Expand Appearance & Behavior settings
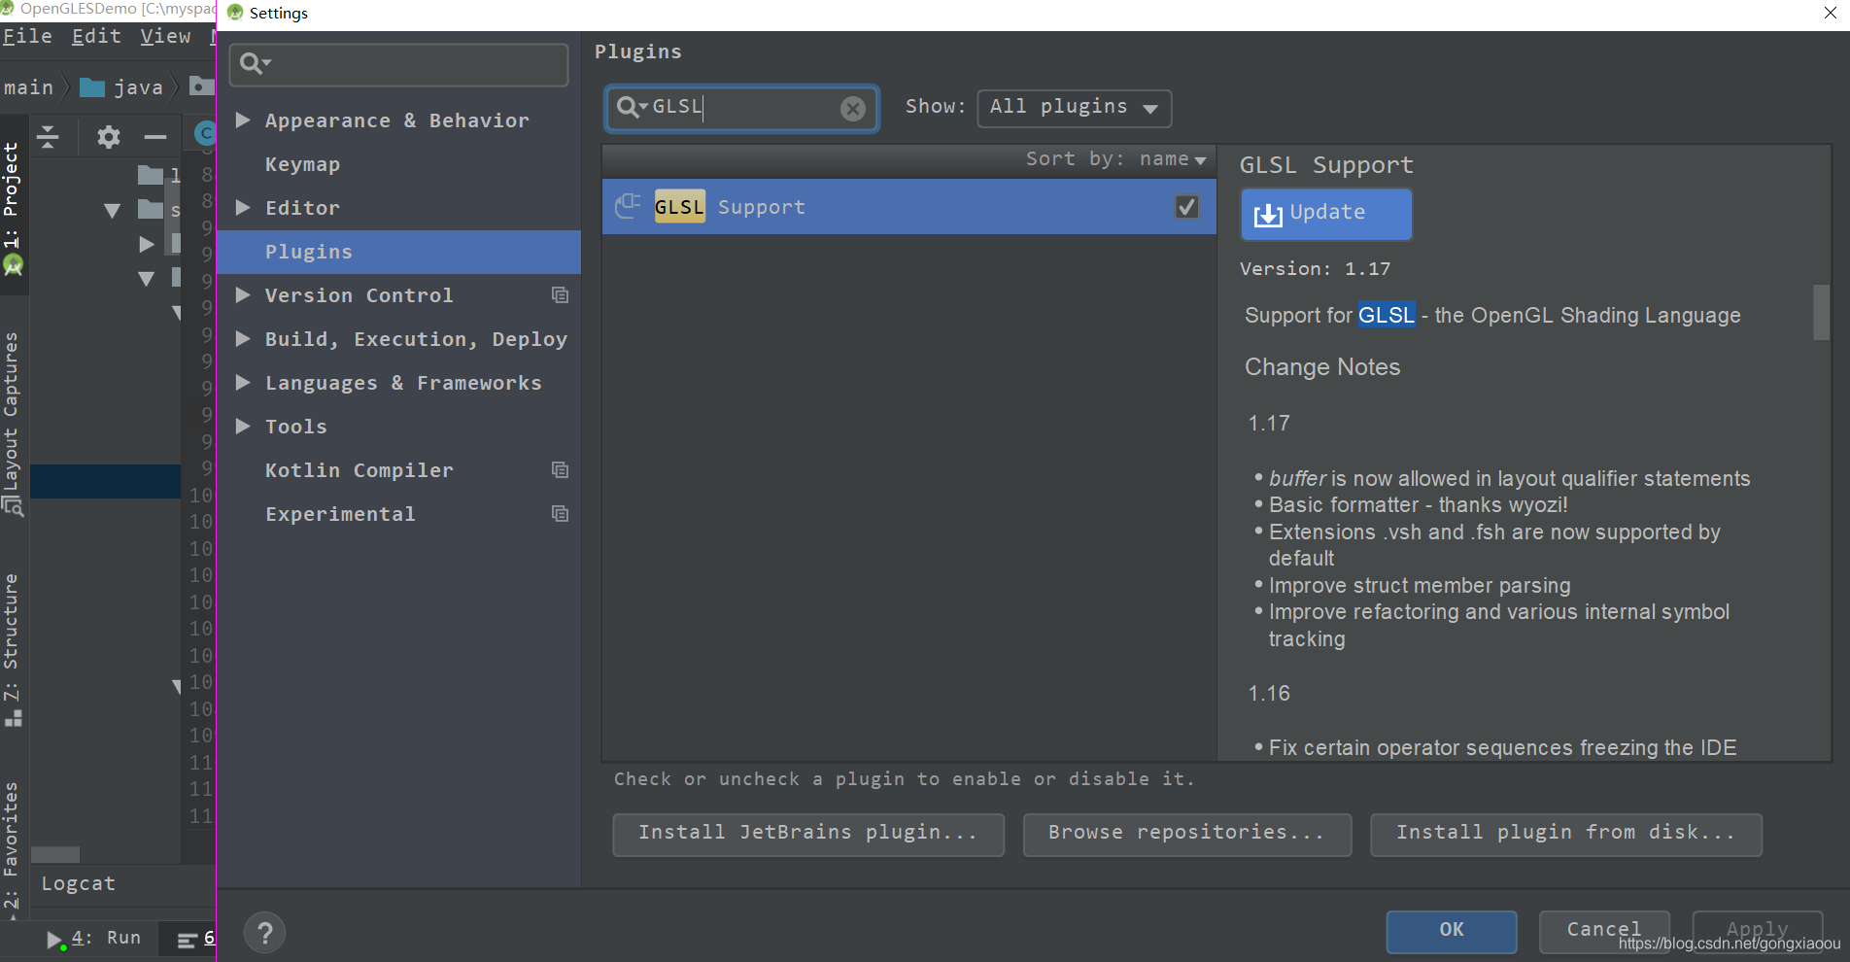 tap(243, 120)
